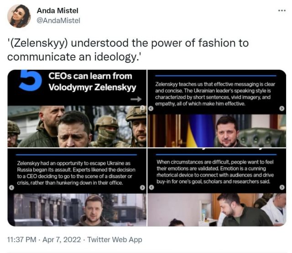This screenshot has width=292, height=253.
Task: Click previous arrow on the 'escape Ukraine' slide
Action: point(12,187)
